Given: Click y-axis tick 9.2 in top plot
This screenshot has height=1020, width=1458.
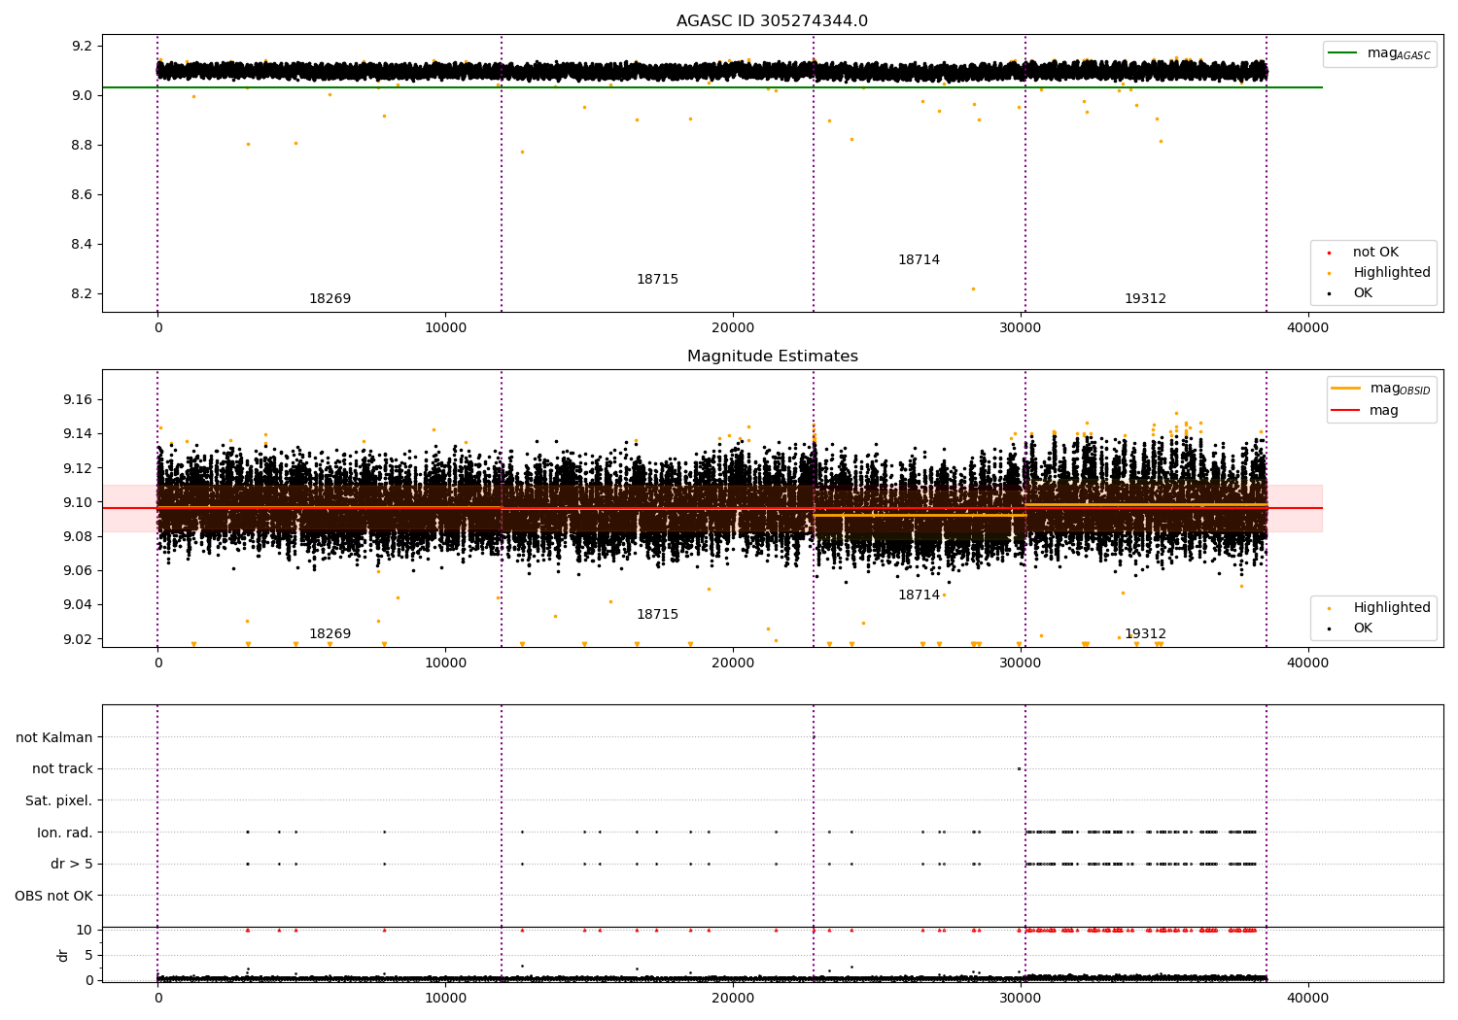Looking at the screenshot, I should [x=83, y=47].
